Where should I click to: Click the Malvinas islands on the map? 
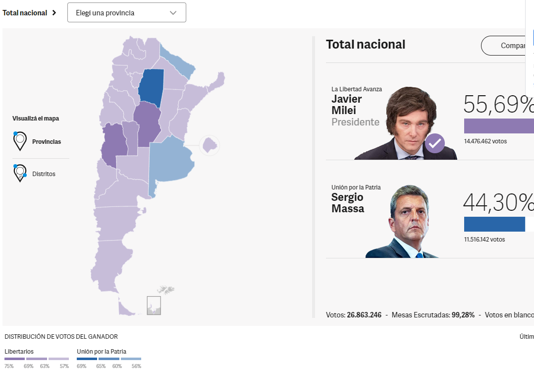pyautogui.click(x=166, y=290)
